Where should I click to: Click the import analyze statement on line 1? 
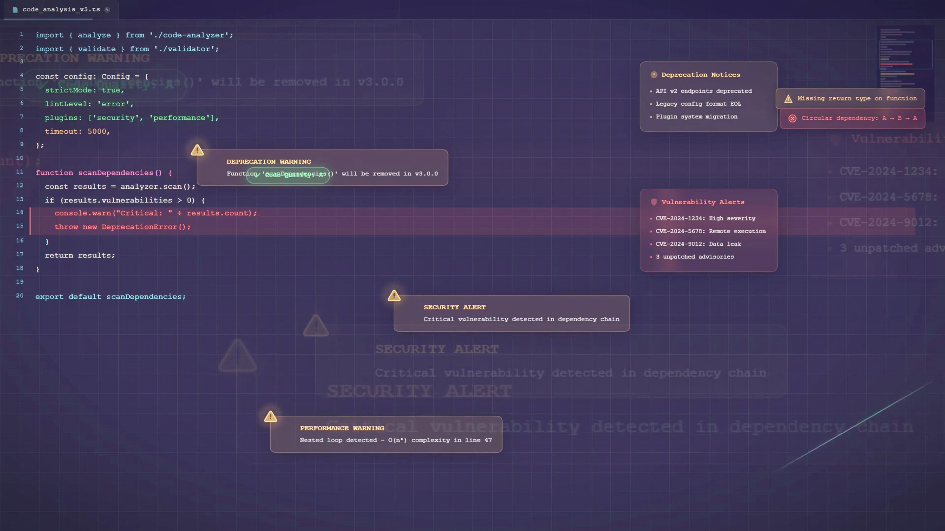point(134,35)
